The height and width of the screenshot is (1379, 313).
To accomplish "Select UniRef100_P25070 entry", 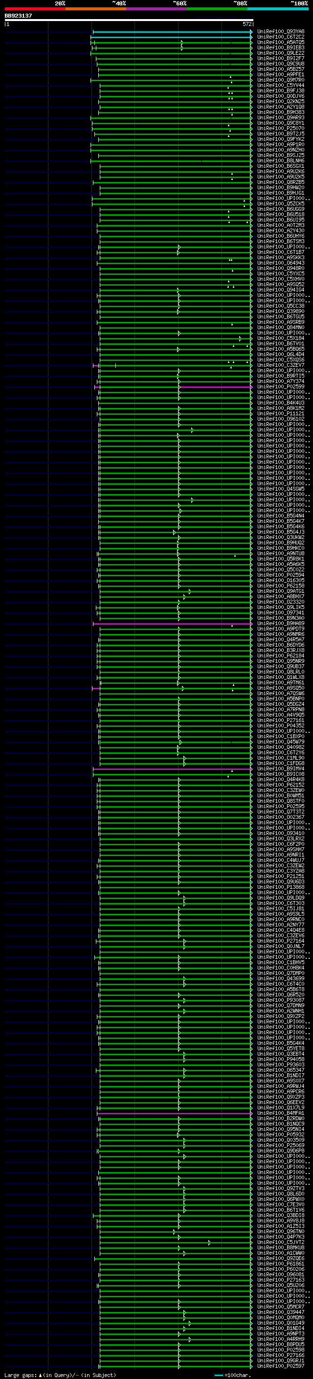I will point(281,129).
